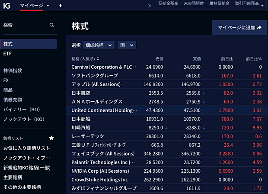Click buy price 225.1300 for NVIDIA
The height and width of the screenshot is (194, 268).
click(x=191, y=171)
